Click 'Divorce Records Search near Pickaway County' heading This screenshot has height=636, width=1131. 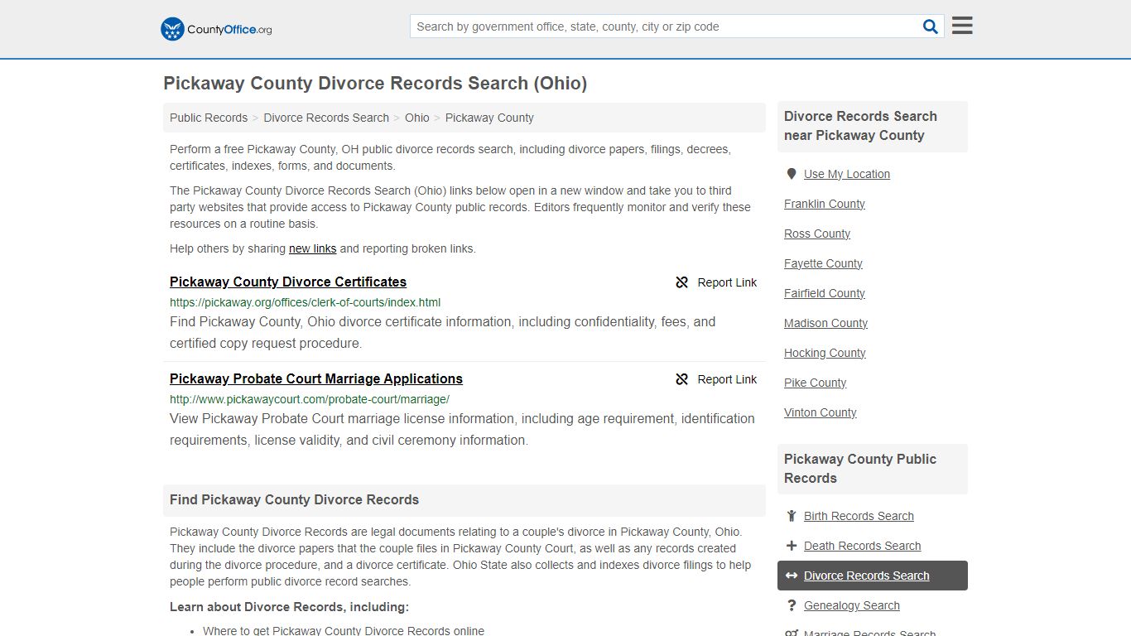(x=860, y=126)
